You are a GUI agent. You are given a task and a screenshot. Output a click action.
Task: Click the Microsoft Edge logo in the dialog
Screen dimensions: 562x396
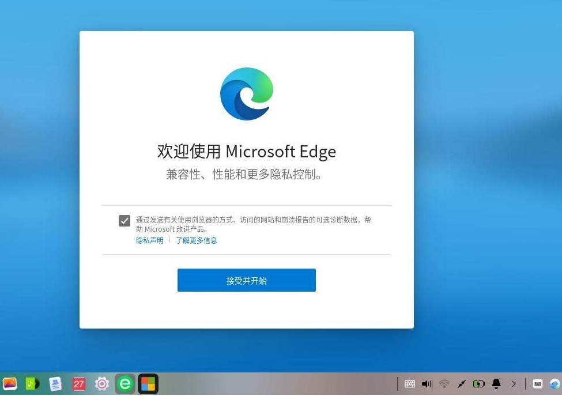pos(247,94)
